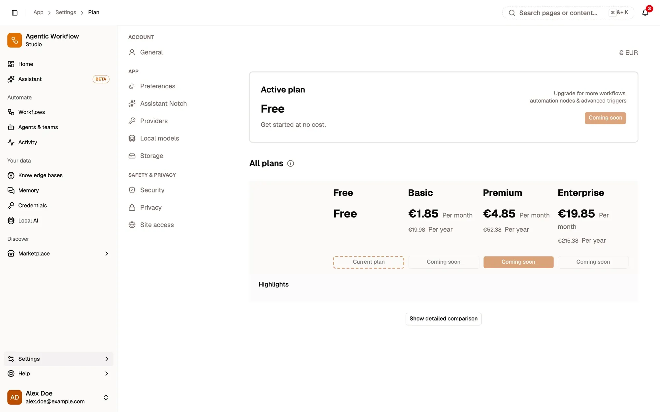Click the Premium plan heading
Screen dimensions: 660x412
coord(503,193)
